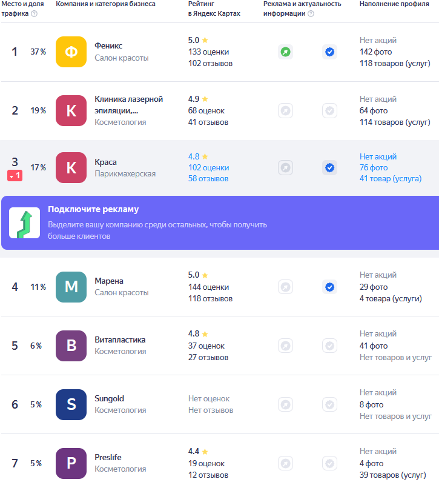
Task: Click '118 товаров (услуг)' for Феникс
Action: pyautogui.click(x=395, y=64)
